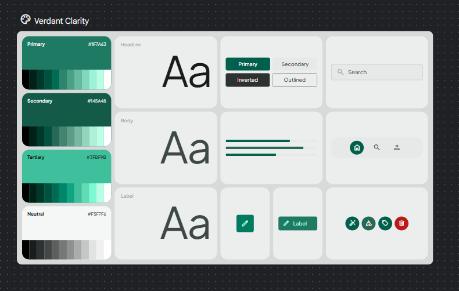Click the search magnifier in navigation bar
Image resolution: width=459 pixels, height=291 pixels.
click(x=377, y=148)
